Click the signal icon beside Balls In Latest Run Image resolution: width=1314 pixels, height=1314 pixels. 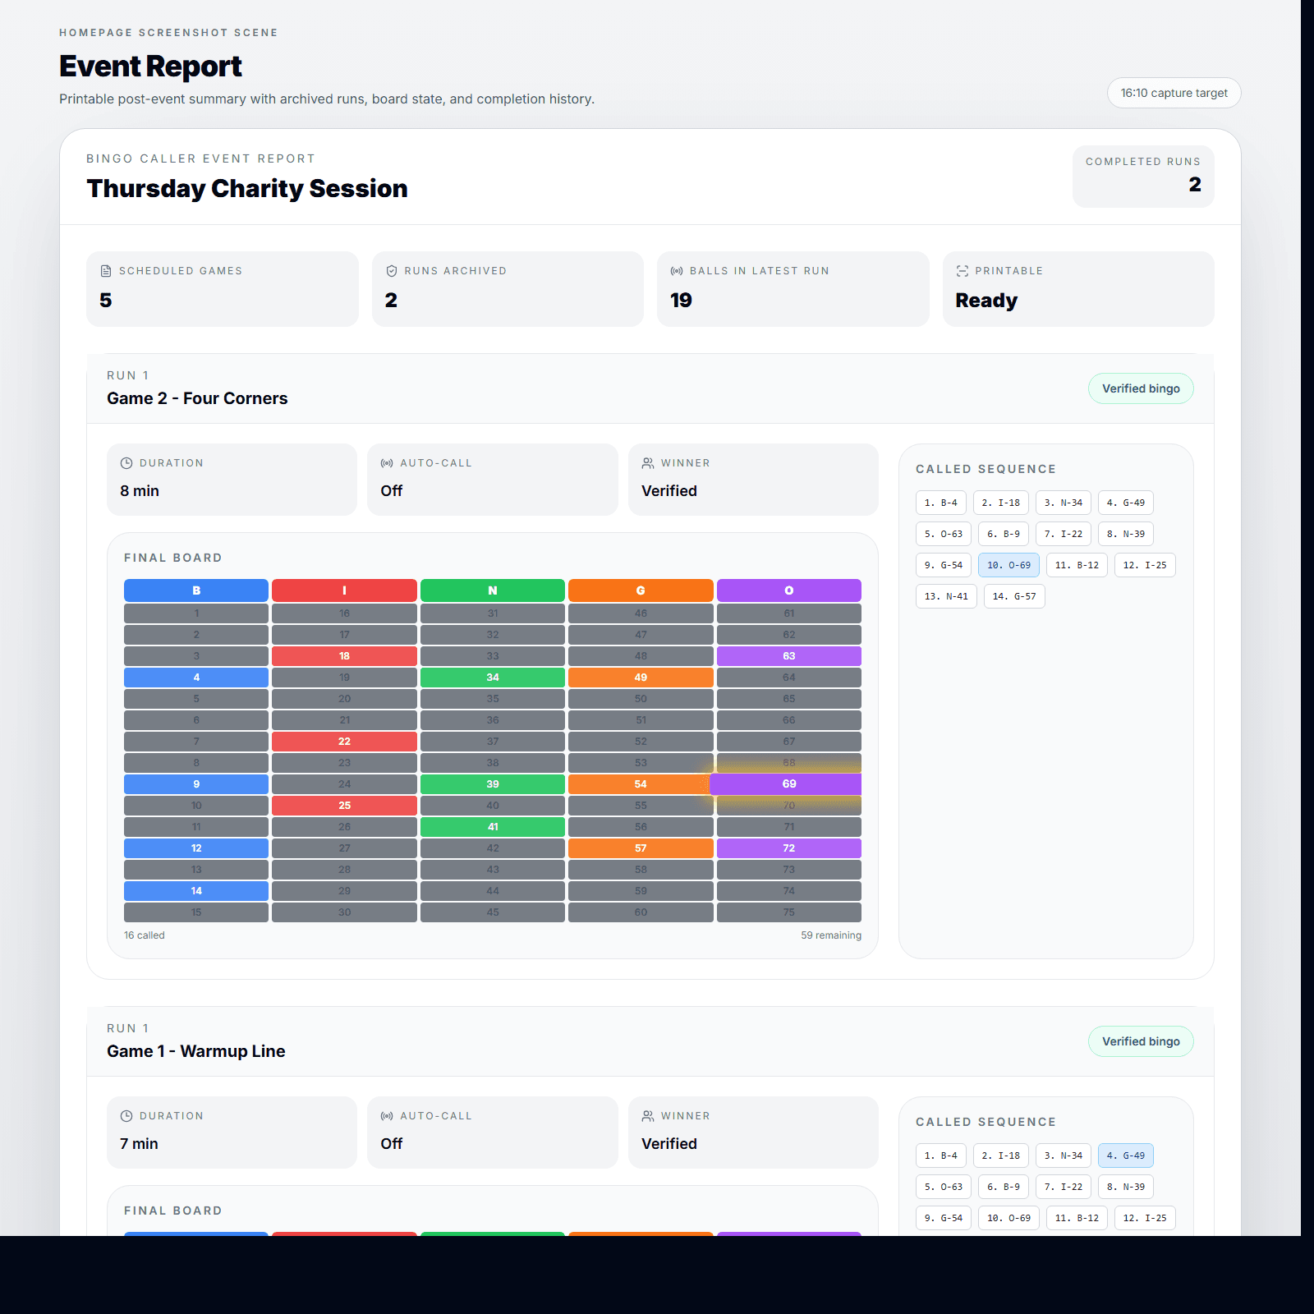pos(676,270)
